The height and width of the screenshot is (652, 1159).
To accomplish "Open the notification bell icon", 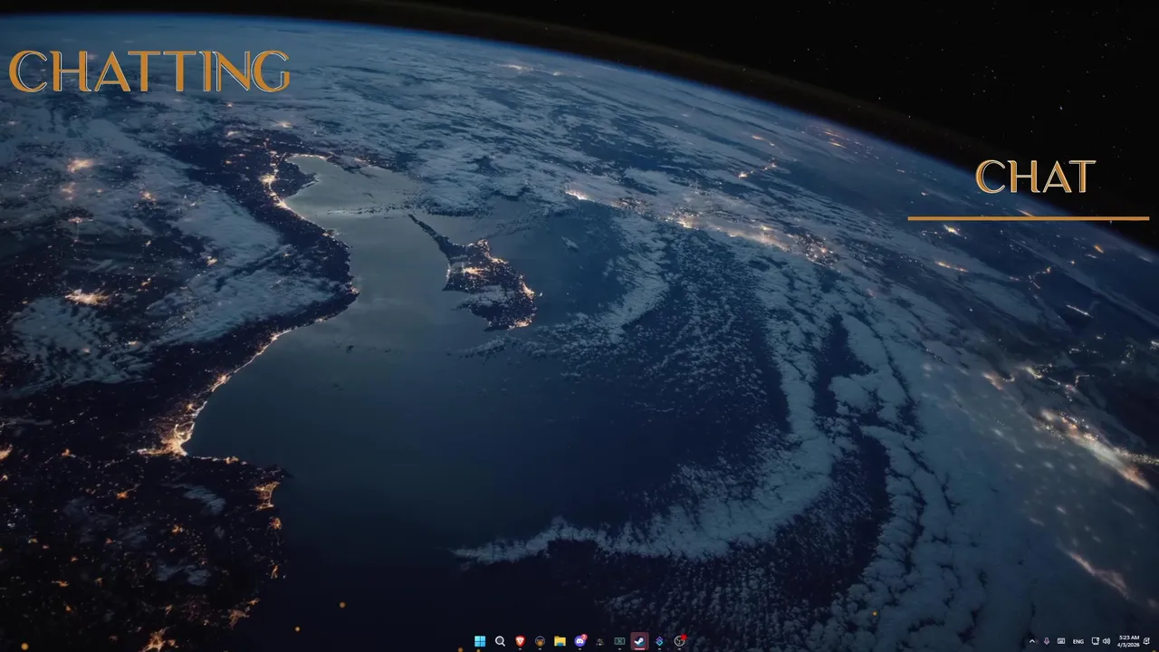I will click(1146, 641).
